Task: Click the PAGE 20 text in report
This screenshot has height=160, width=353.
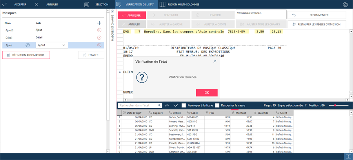Action: pos(275,48)
